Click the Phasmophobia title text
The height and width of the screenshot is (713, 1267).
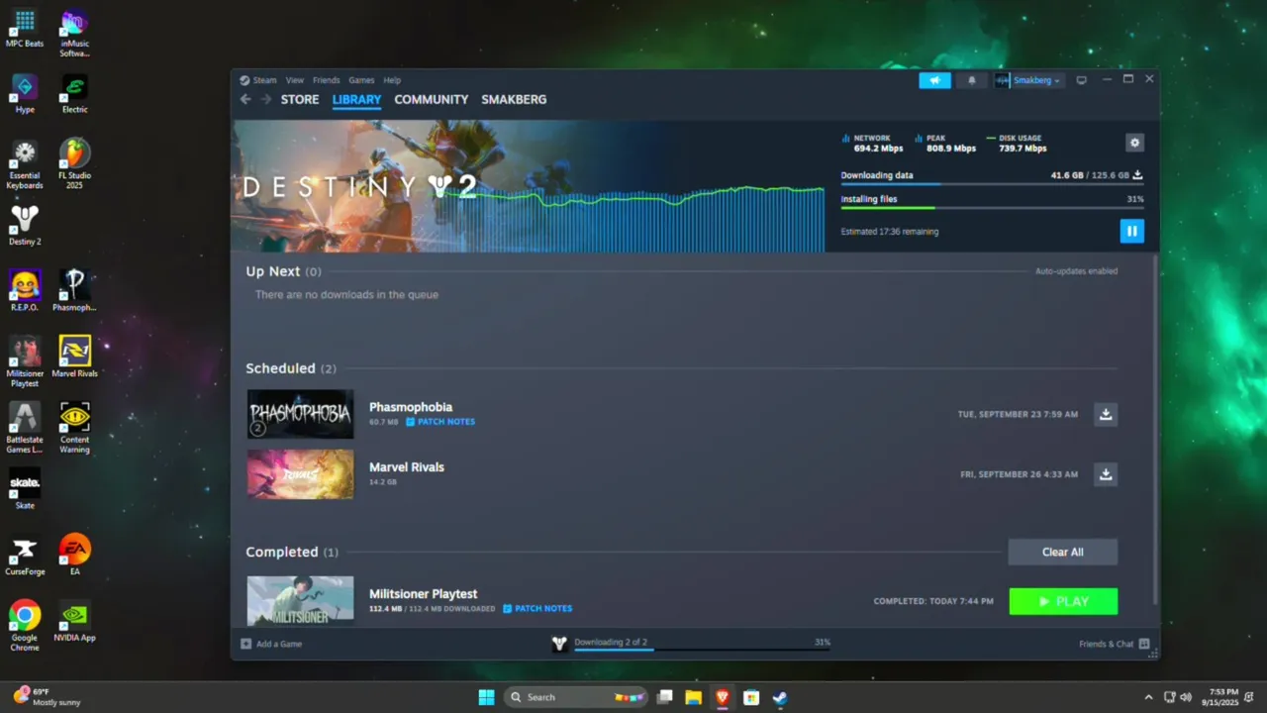click(411, 407)
